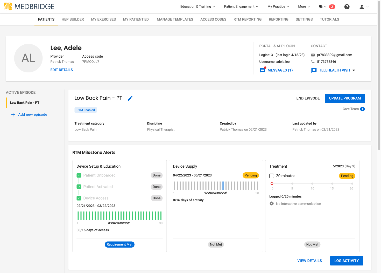Open the chat notifications icon

(321, 7)
